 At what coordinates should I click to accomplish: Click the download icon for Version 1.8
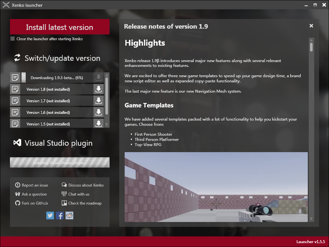(99, 89)
